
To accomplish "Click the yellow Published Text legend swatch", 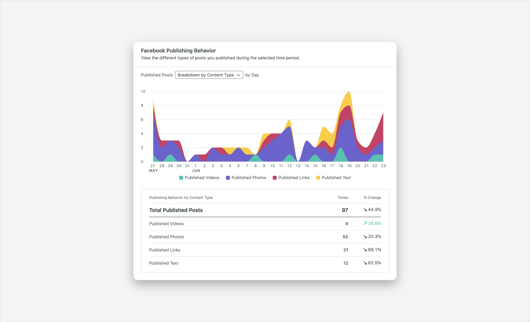I will pos(318,178).
